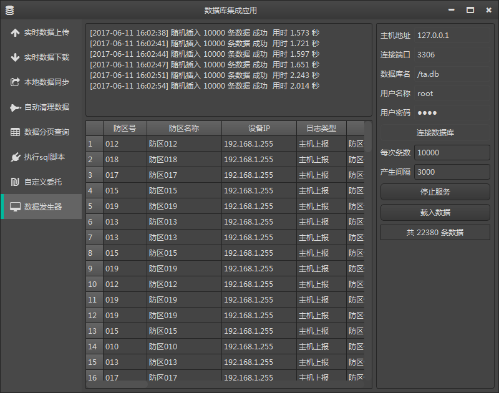Click the 019 cell in row 11
Screen dimensions: 499x393
tap(125, 300)
